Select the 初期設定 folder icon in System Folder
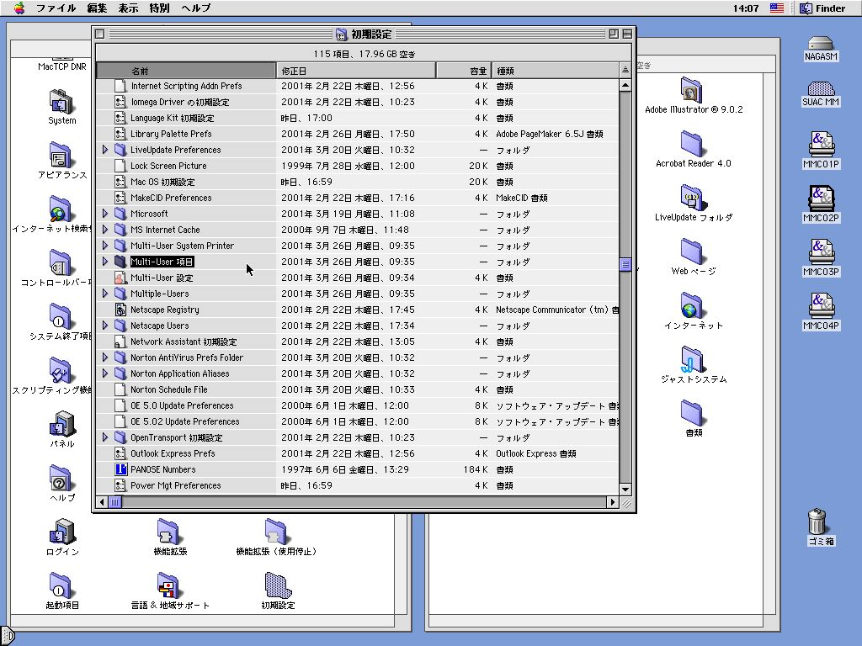The height and width of the screenshot is (646, 862). 277,586
